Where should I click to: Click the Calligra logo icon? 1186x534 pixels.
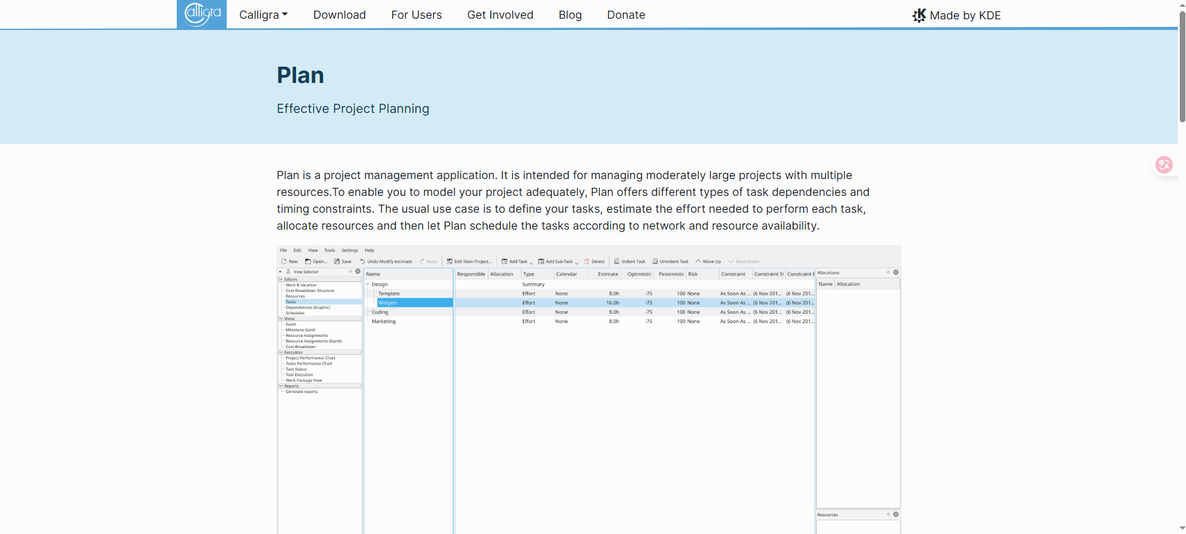pos(202,14)
